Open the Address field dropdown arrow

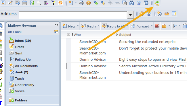click(x=130, y=15)
